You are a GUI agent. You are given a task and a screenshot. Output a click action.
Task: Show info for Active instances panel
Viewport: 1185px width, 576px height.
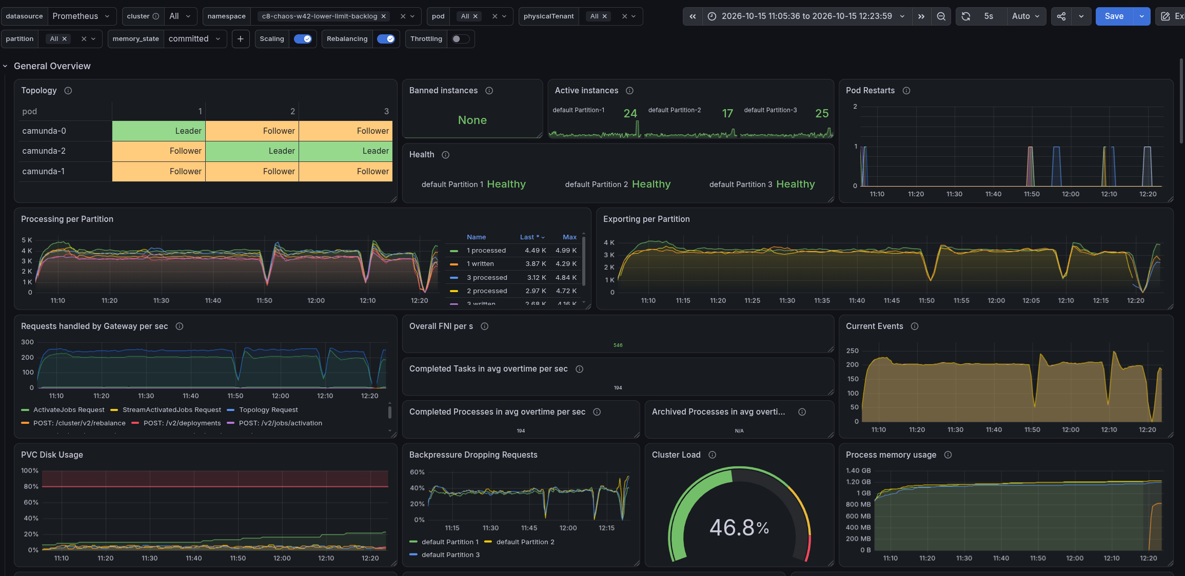[630, 91]
